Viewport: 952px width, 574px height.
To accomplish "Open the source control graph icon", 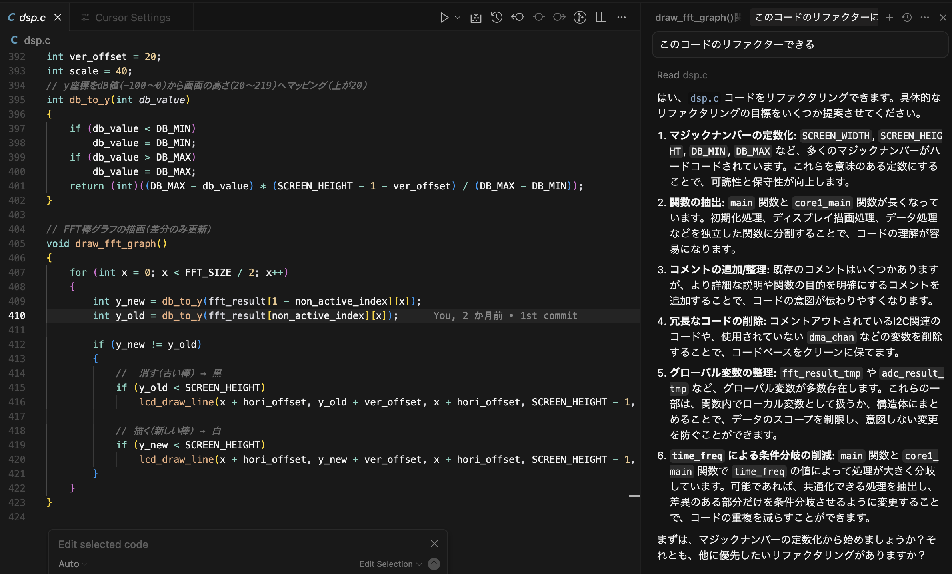I will click(x=580, y=17).
